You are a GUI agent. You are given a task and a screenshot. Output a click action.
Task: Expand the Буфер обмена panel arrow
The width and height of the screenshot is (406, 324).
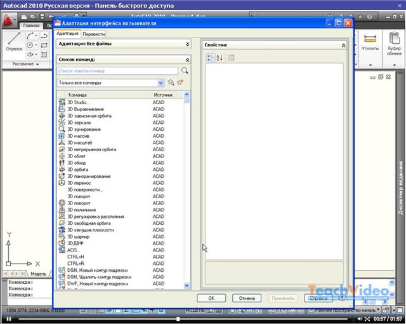coord(395,65)
